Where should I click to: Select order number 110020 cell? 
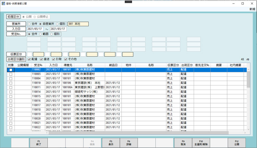point(38,118)
